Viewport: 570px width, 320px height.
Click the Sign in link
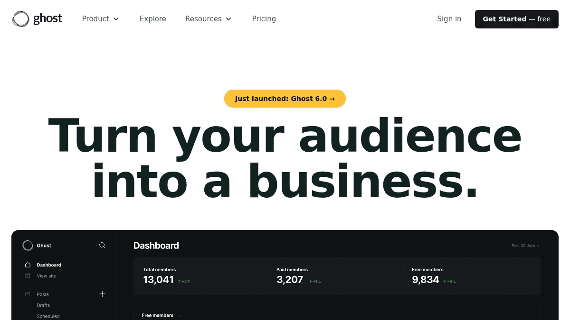pyautogui.click(x=449, y=19)
